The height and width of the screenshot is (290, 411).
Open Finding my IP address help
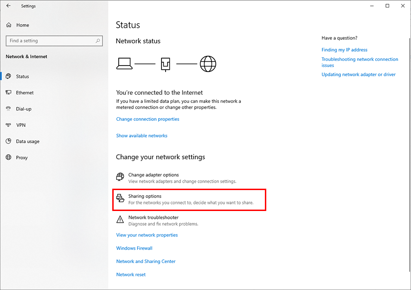tap(344, 50)
